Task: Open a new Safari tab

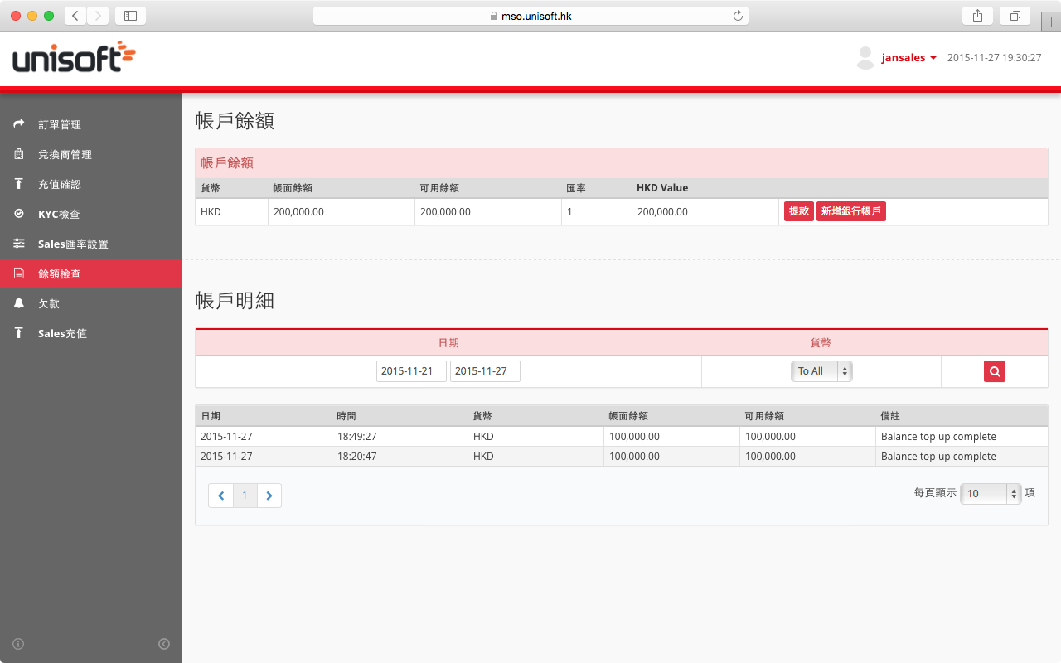Action: (1051, 22)
